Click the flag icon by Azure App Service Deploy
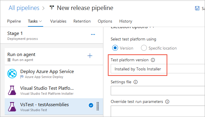The height and width of the screenshot is (117, 205). 22,77
